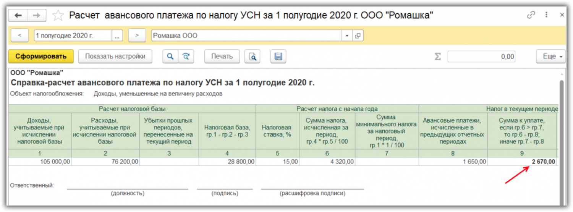This screenshot has height=212, width=573.
Task: Open the find magnifier tool
Action: [x=170, y=56]
